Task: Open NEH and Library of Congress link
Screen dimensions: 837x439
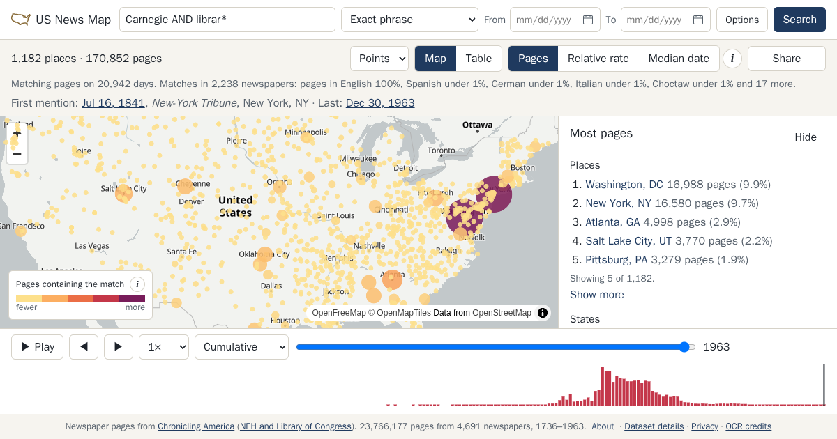Action: click(296, 426)
